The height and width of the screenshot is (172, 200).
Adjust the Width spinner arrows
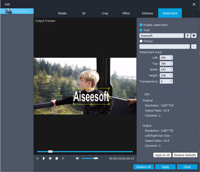(171, 70)
